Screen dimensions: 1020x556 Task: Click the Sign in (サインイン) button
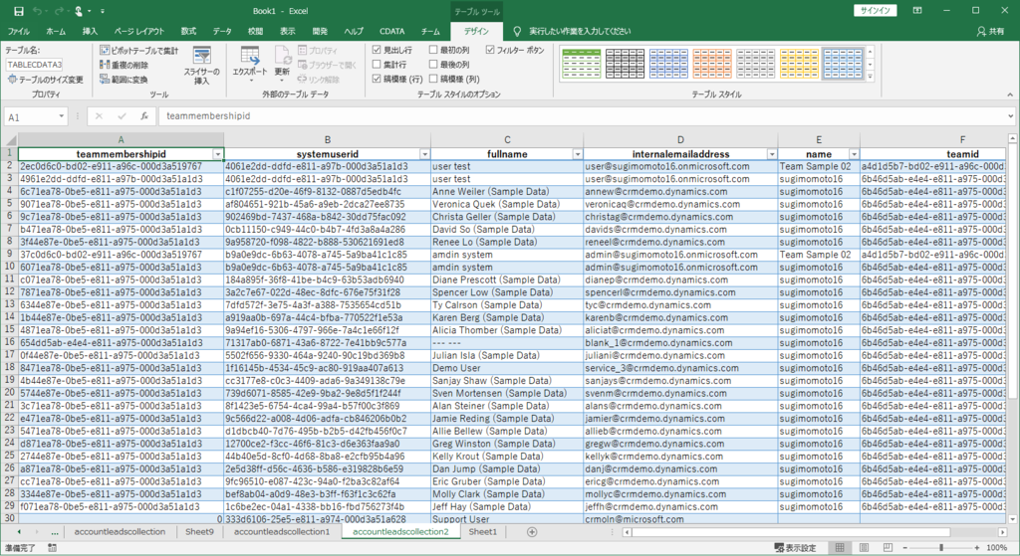(876, 10)
